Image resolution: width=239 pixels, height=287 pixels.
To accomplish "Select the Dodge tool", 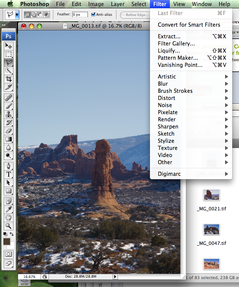I will point(8,156).
